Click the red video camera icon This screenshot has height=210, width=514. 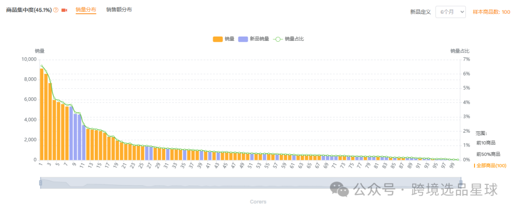coord(64,10)
